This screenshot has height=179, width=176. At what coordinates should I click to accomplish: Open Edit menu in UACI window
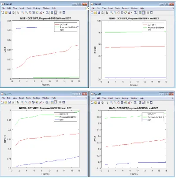[x=98, y=98]
